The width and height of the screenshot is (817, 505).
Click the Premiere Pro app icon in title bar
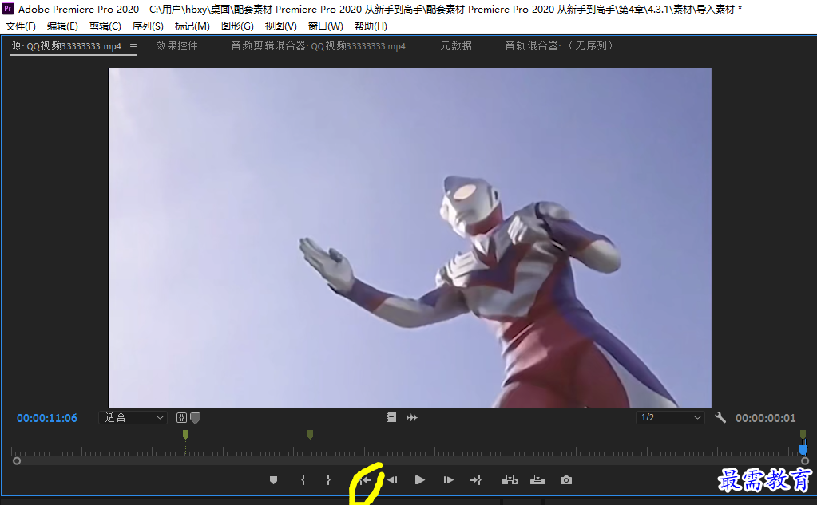(x=8, y=9)
